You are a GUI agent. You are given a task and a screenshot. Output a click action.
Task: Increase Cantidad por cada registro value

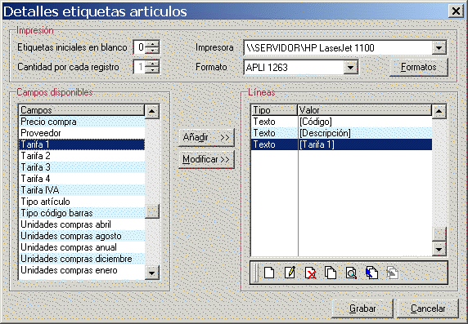152,64
